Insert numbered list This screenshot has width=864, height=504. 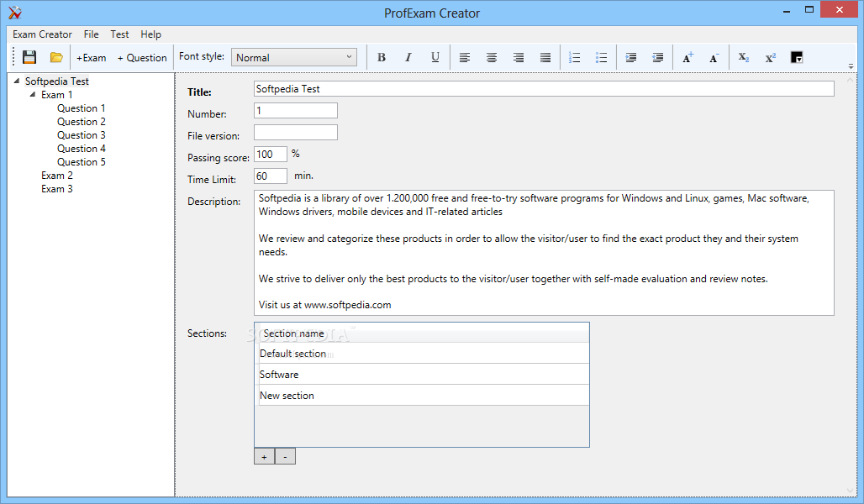[x=574, y=57]
